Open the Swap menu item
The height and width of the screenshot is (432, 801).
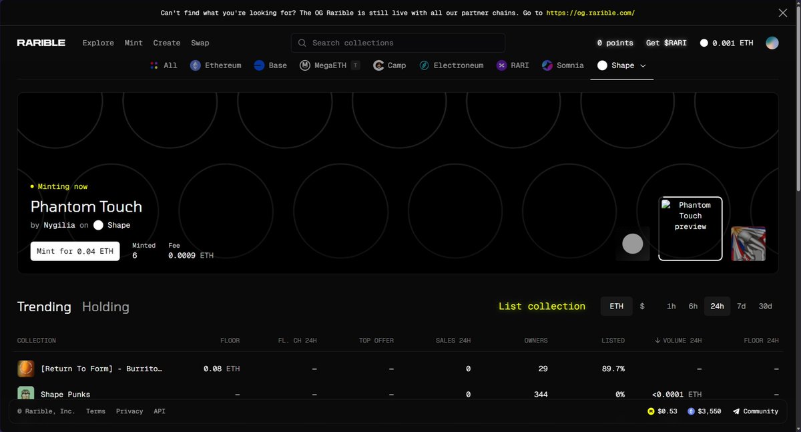point(200,43)
